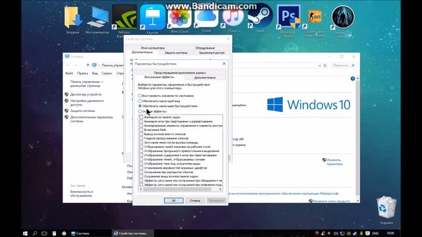Viewport: 422px width, 237px height.
Task: Open the Правка menu in Система window
Action: (x=82, y=73)
